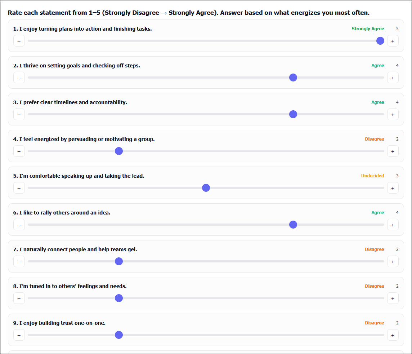412x354 pixels.
Task: Decrease rating for 'turning plans into action'
Action: coord(19,41)
